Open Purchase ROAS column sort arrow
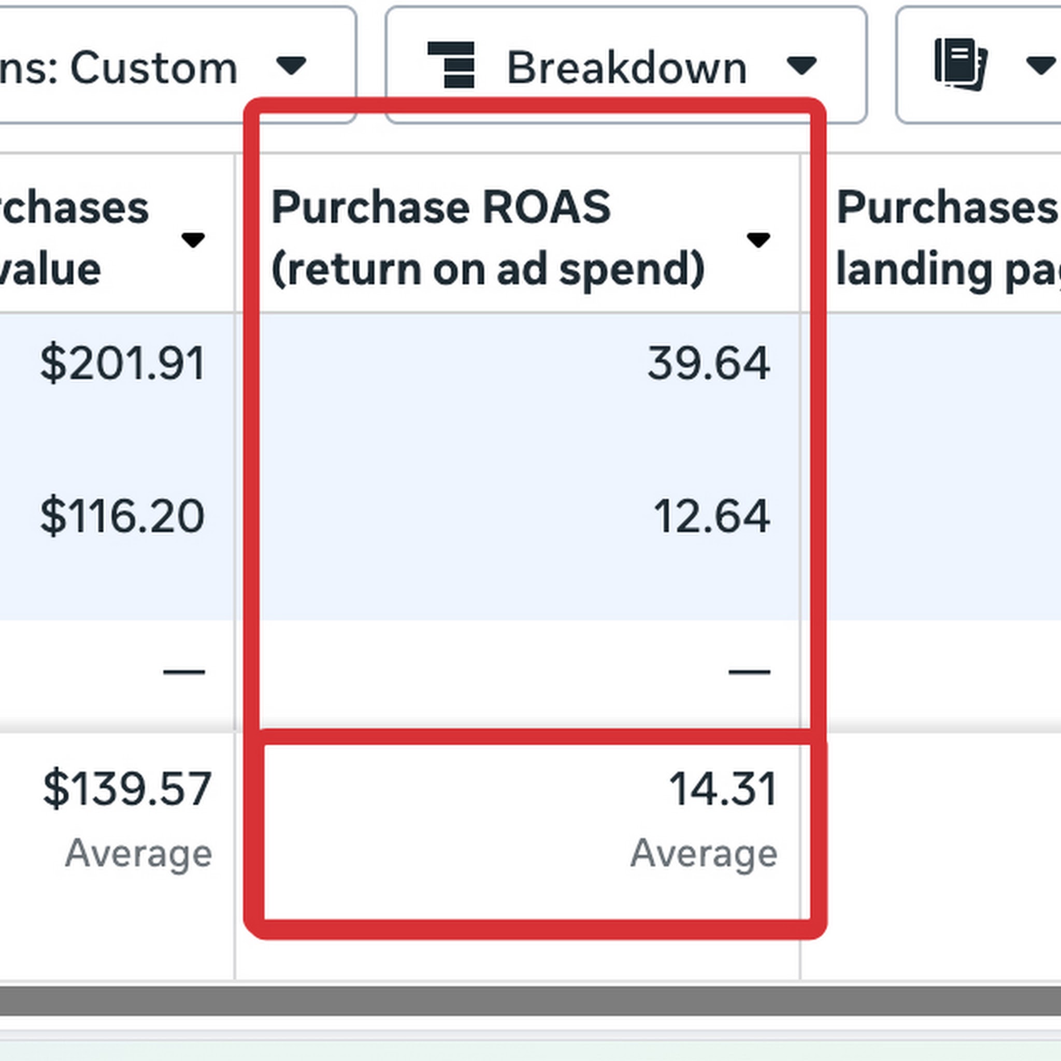The width and height of the screenshot is (1061, 1061). coord(758,240)
